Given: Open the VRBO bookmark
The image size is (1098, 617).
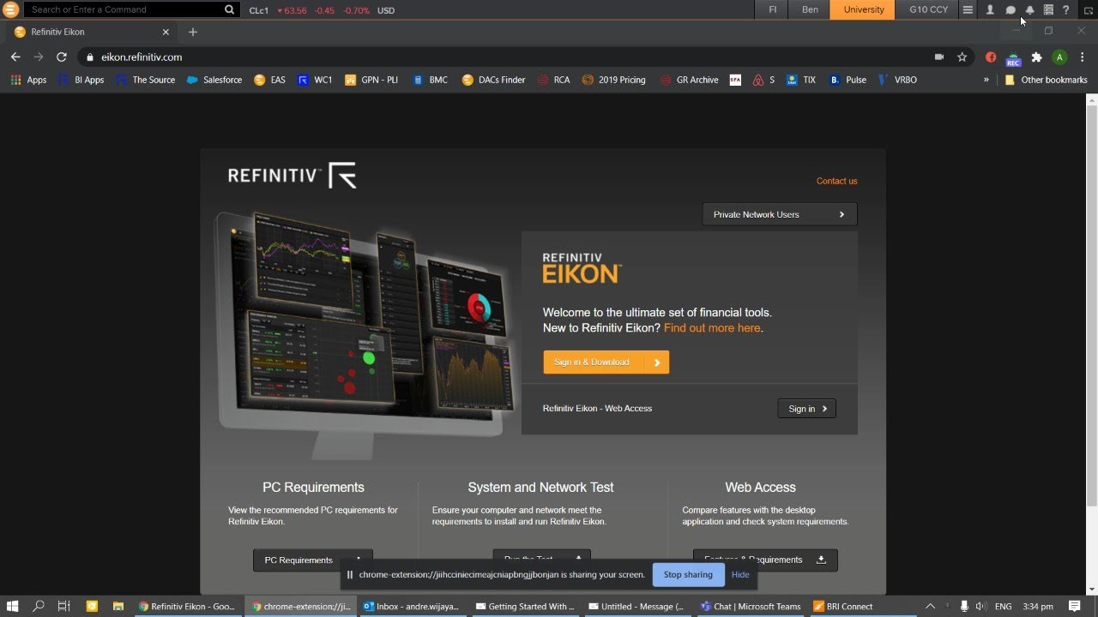Looking at the screenshot, I should click(x=896, y=80).
